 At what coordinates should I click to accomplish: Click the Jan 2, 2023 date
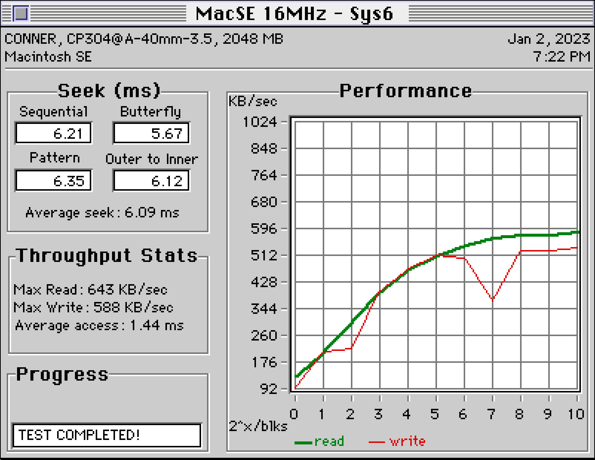tap(549, 39)
